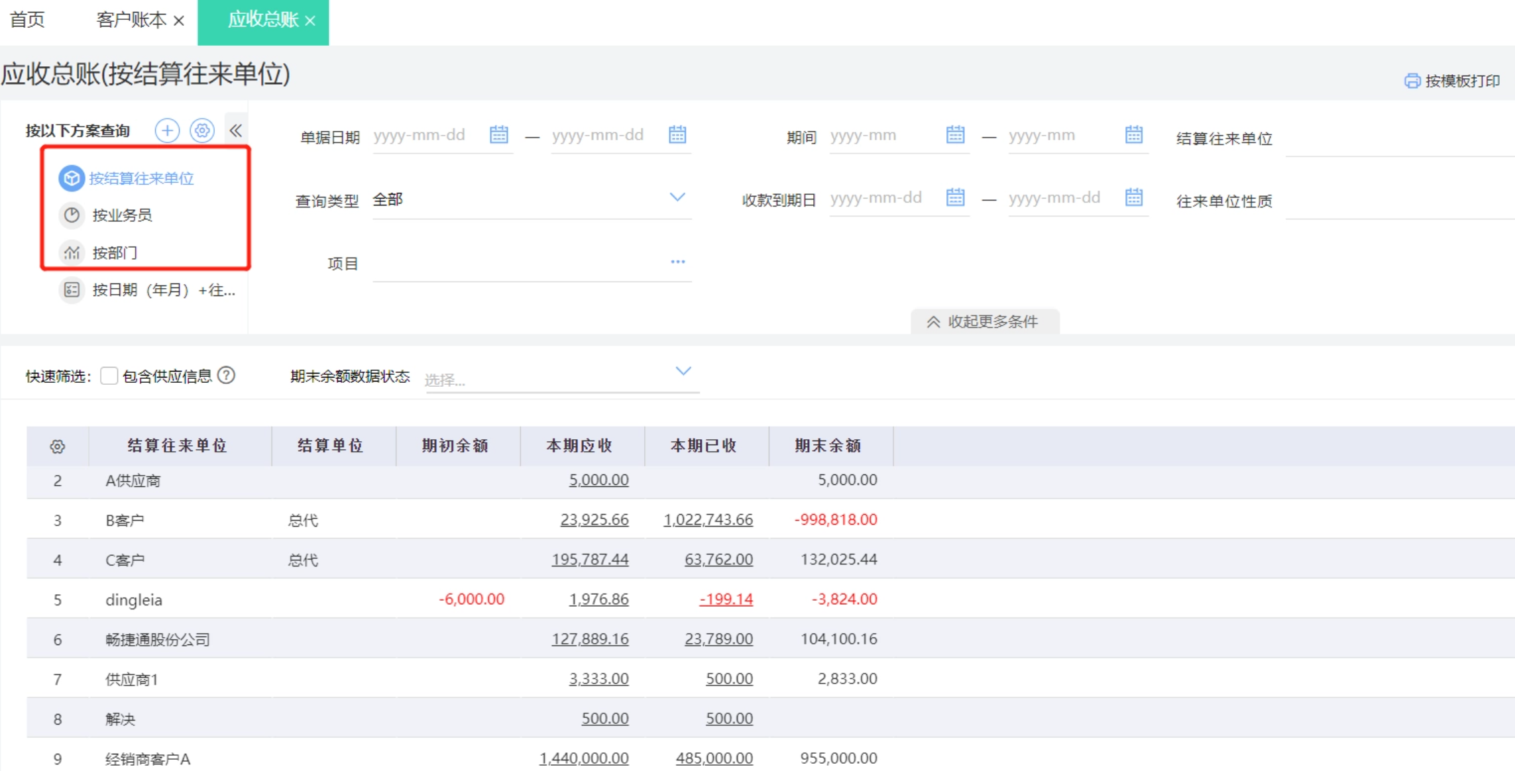This screenshot has height=771, width=1515.
Task: Click the project ellipsis lookup button
Action: [677, 262]
